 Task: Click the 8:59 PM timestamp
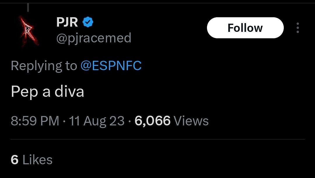(x=35, y=121)
